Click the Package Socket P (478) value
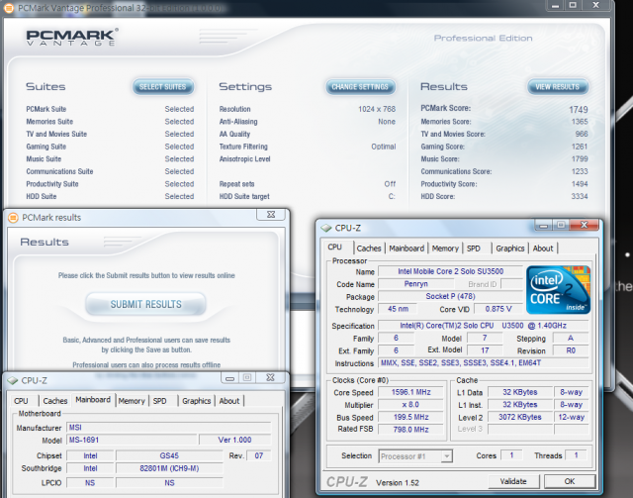The width and height of the screenshot is (633, 498). coord(451,296)
